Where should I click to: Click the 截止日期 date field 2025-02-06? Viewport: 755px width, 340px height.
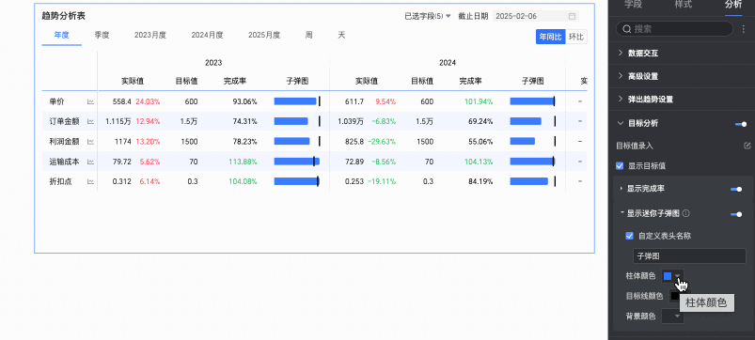[535, 16]
